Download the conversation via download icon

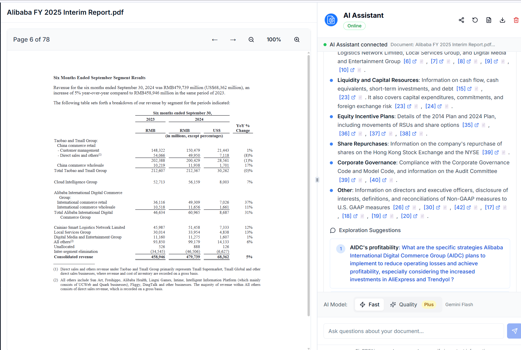click(x=502, y=20)
